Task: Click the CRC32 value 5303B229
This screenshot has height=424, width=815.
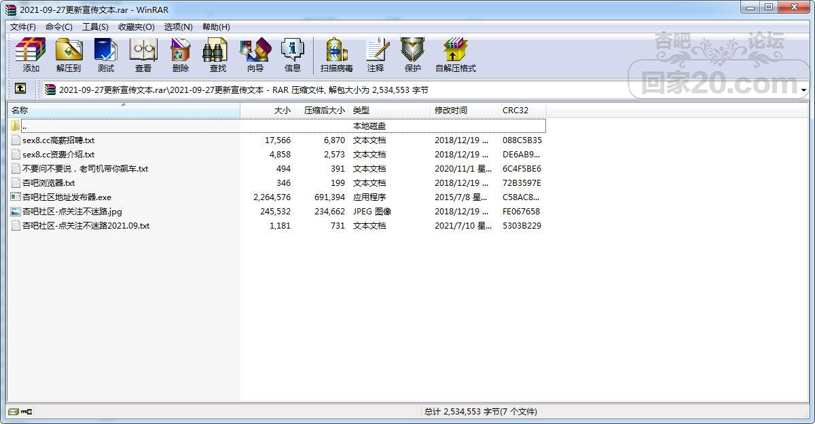Action: tap(522, 226)
